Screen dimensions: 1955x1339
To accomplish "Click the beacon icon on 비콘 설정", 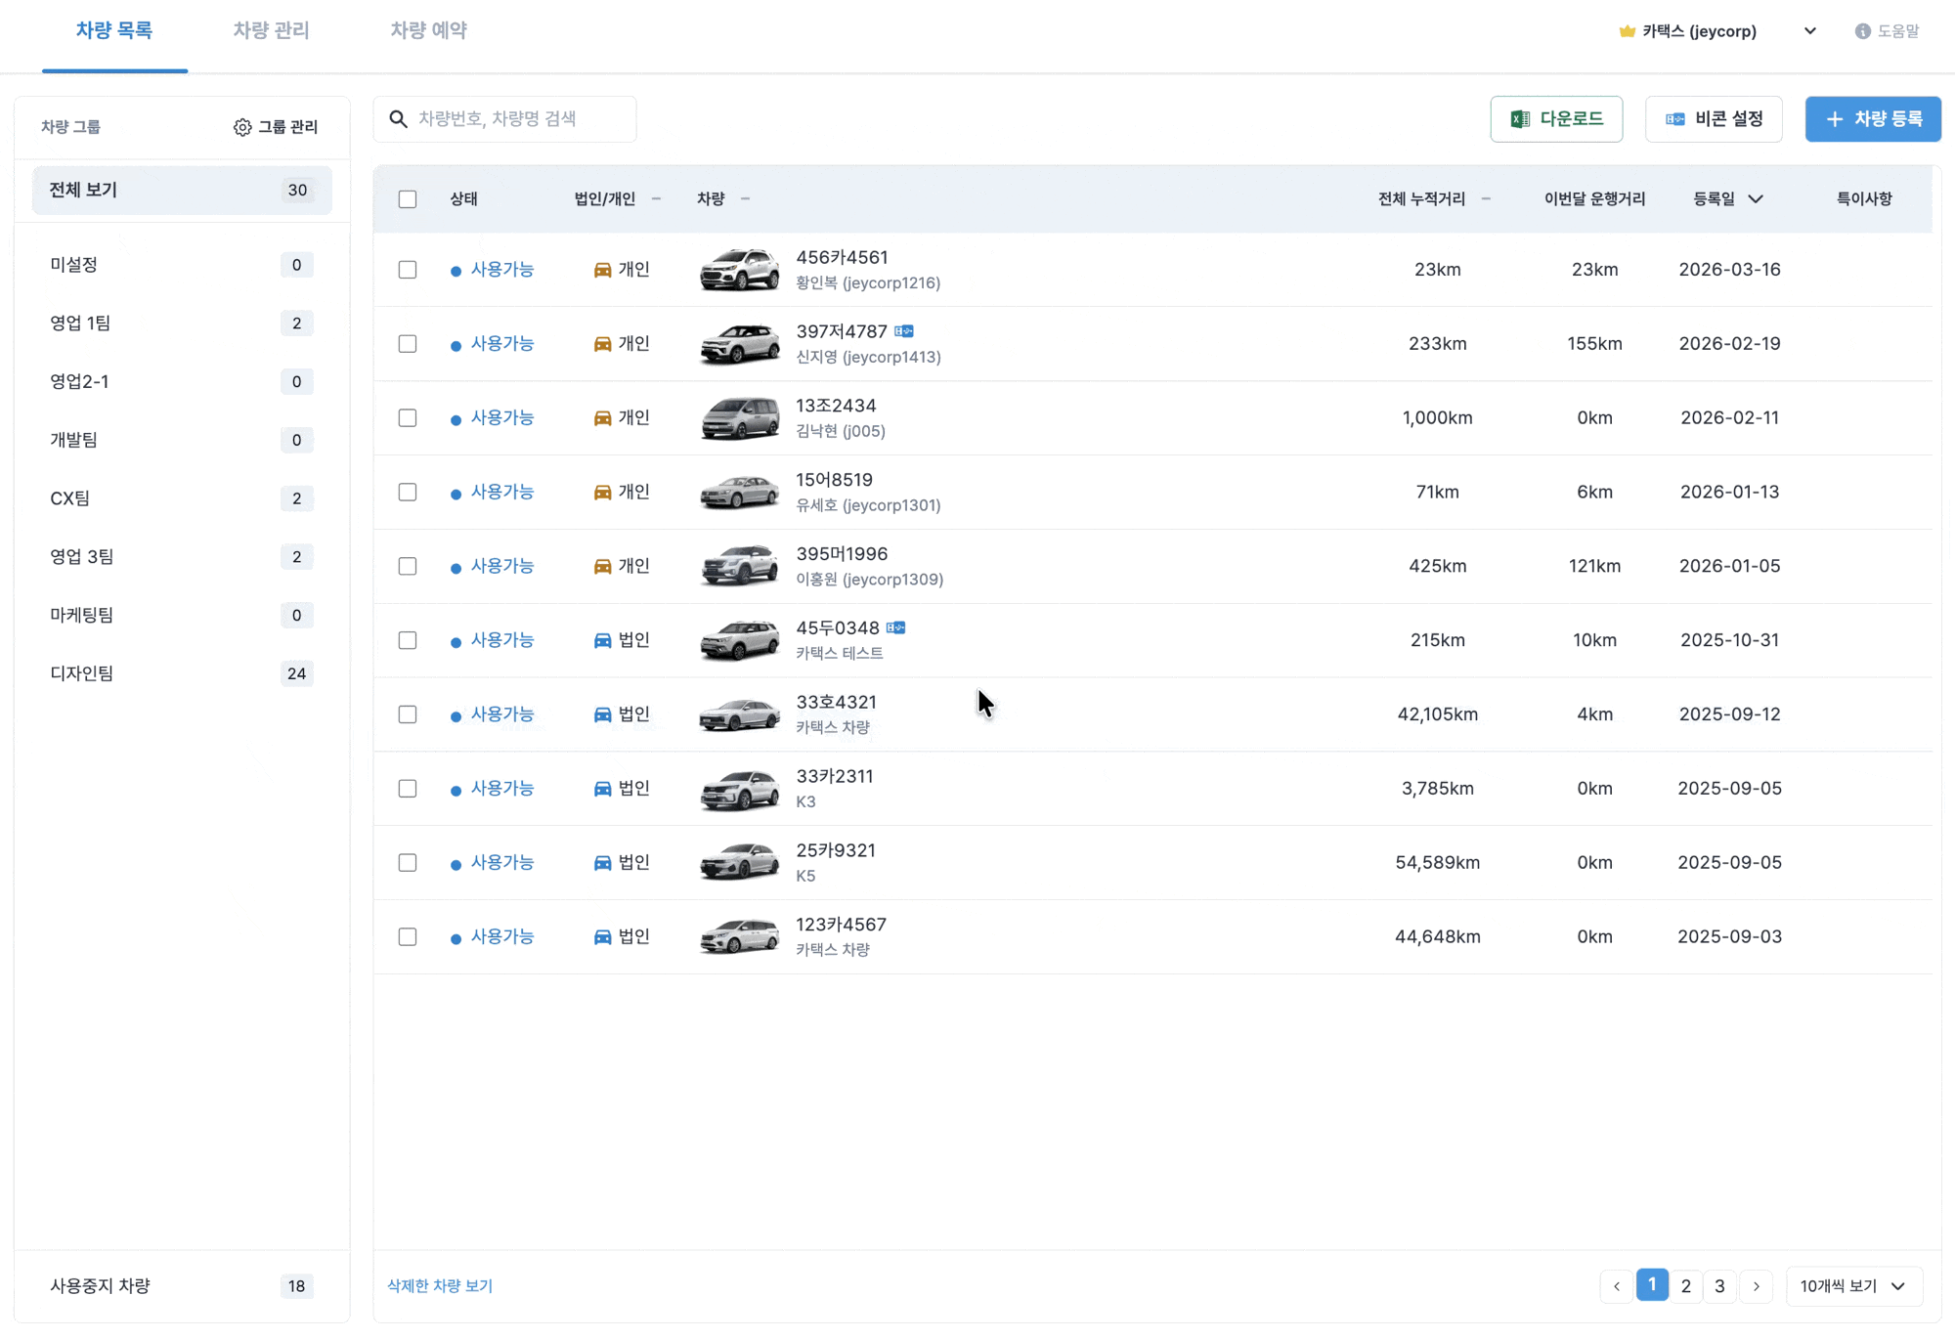I will pyautogui.click(x=1675, y=119).
